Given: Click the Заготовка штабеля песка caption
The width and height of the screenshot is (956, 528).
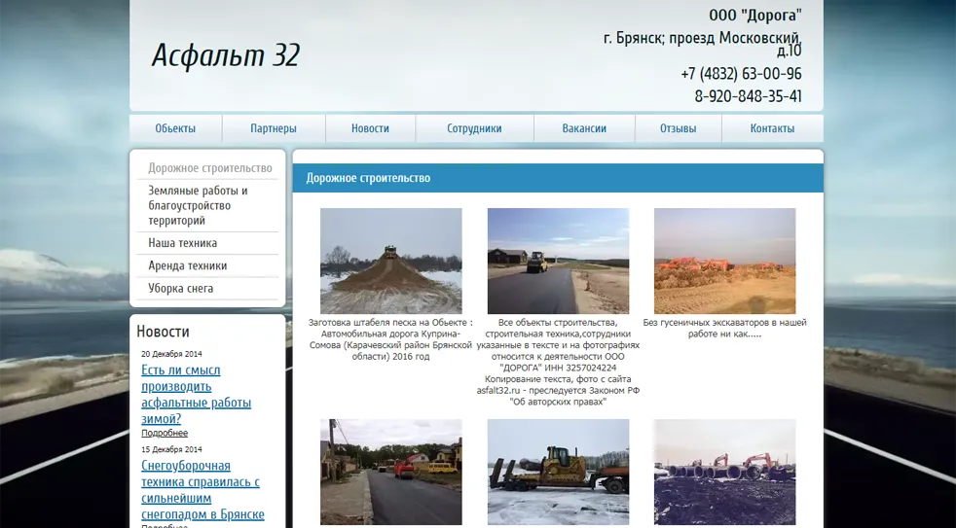Looking at the screenshot, I should point(390,339).
